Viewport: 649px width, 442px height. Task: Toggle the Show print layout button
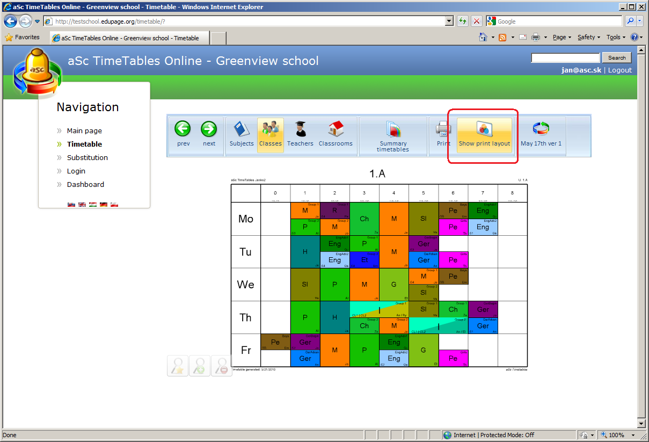484,135
